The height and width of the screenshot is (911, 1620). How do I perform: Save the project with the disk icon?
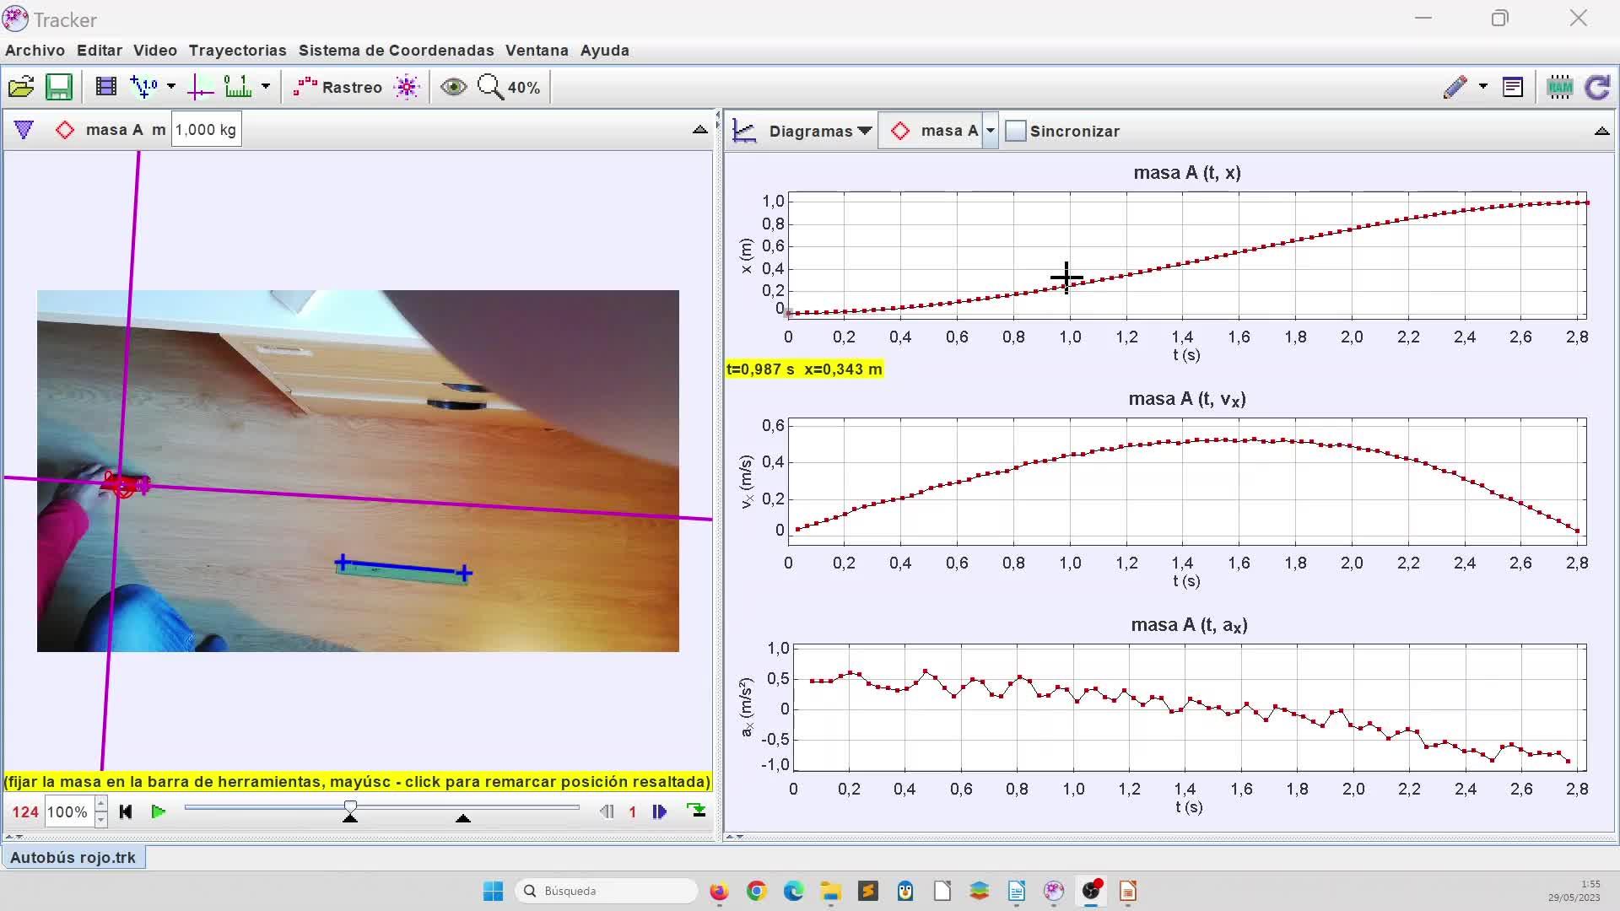click(59, 87)
